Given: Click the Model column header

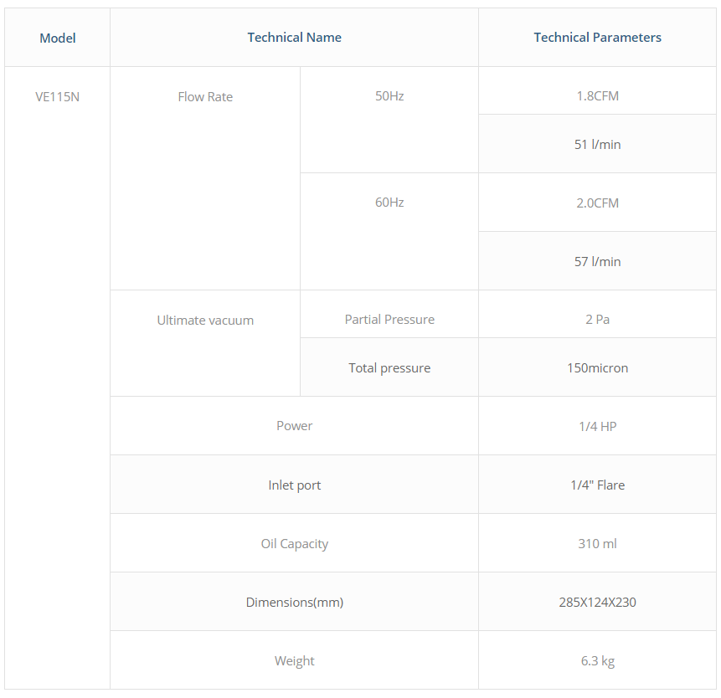Looking at the screenshot, I should click(x=58, y=38).
